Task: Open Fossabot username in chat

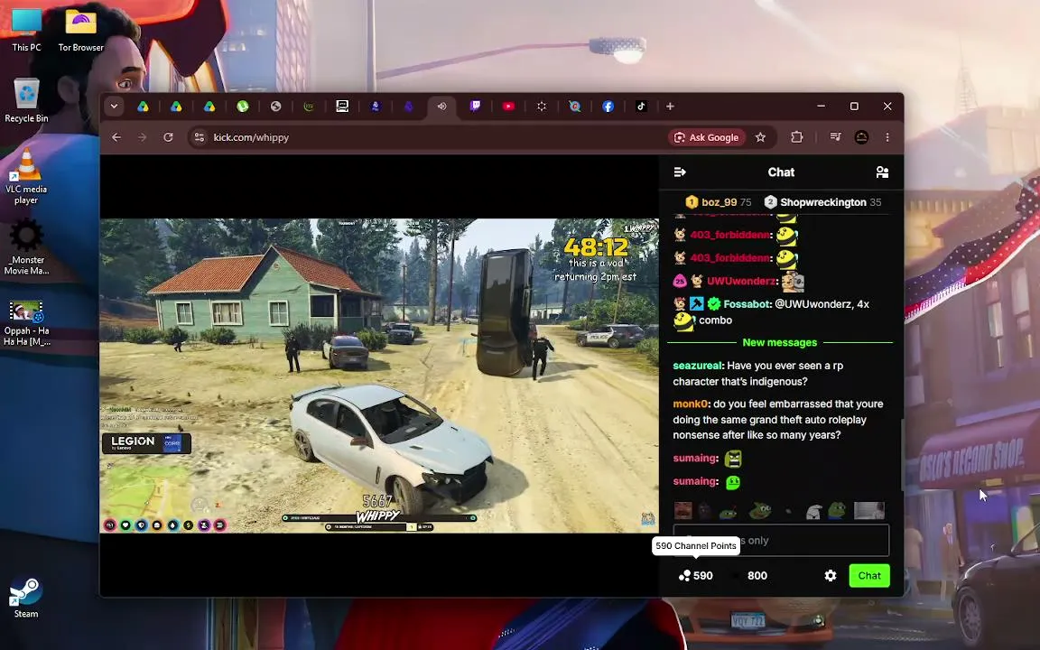Action: point(747,304)
